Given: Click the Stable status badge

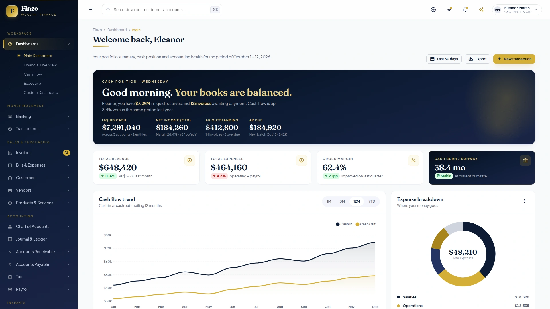Looking at the screenshot, I should click(x=444, y=176).
